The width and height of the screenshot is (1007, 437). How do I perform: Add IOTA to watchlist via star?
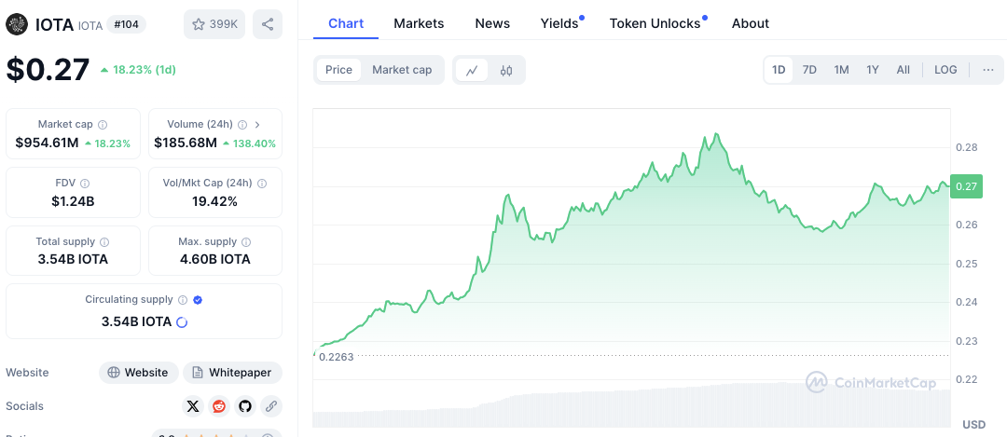tap(214, 24)
